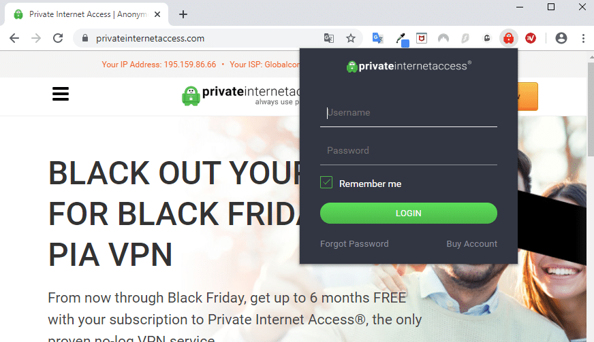
Task: Open the hamburger menu on the website
Action: [61, 94]
